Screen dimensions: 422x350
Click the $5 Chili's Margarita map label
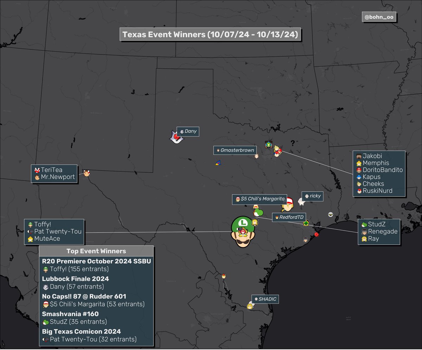pyautogui.click(x=260, y=199)
